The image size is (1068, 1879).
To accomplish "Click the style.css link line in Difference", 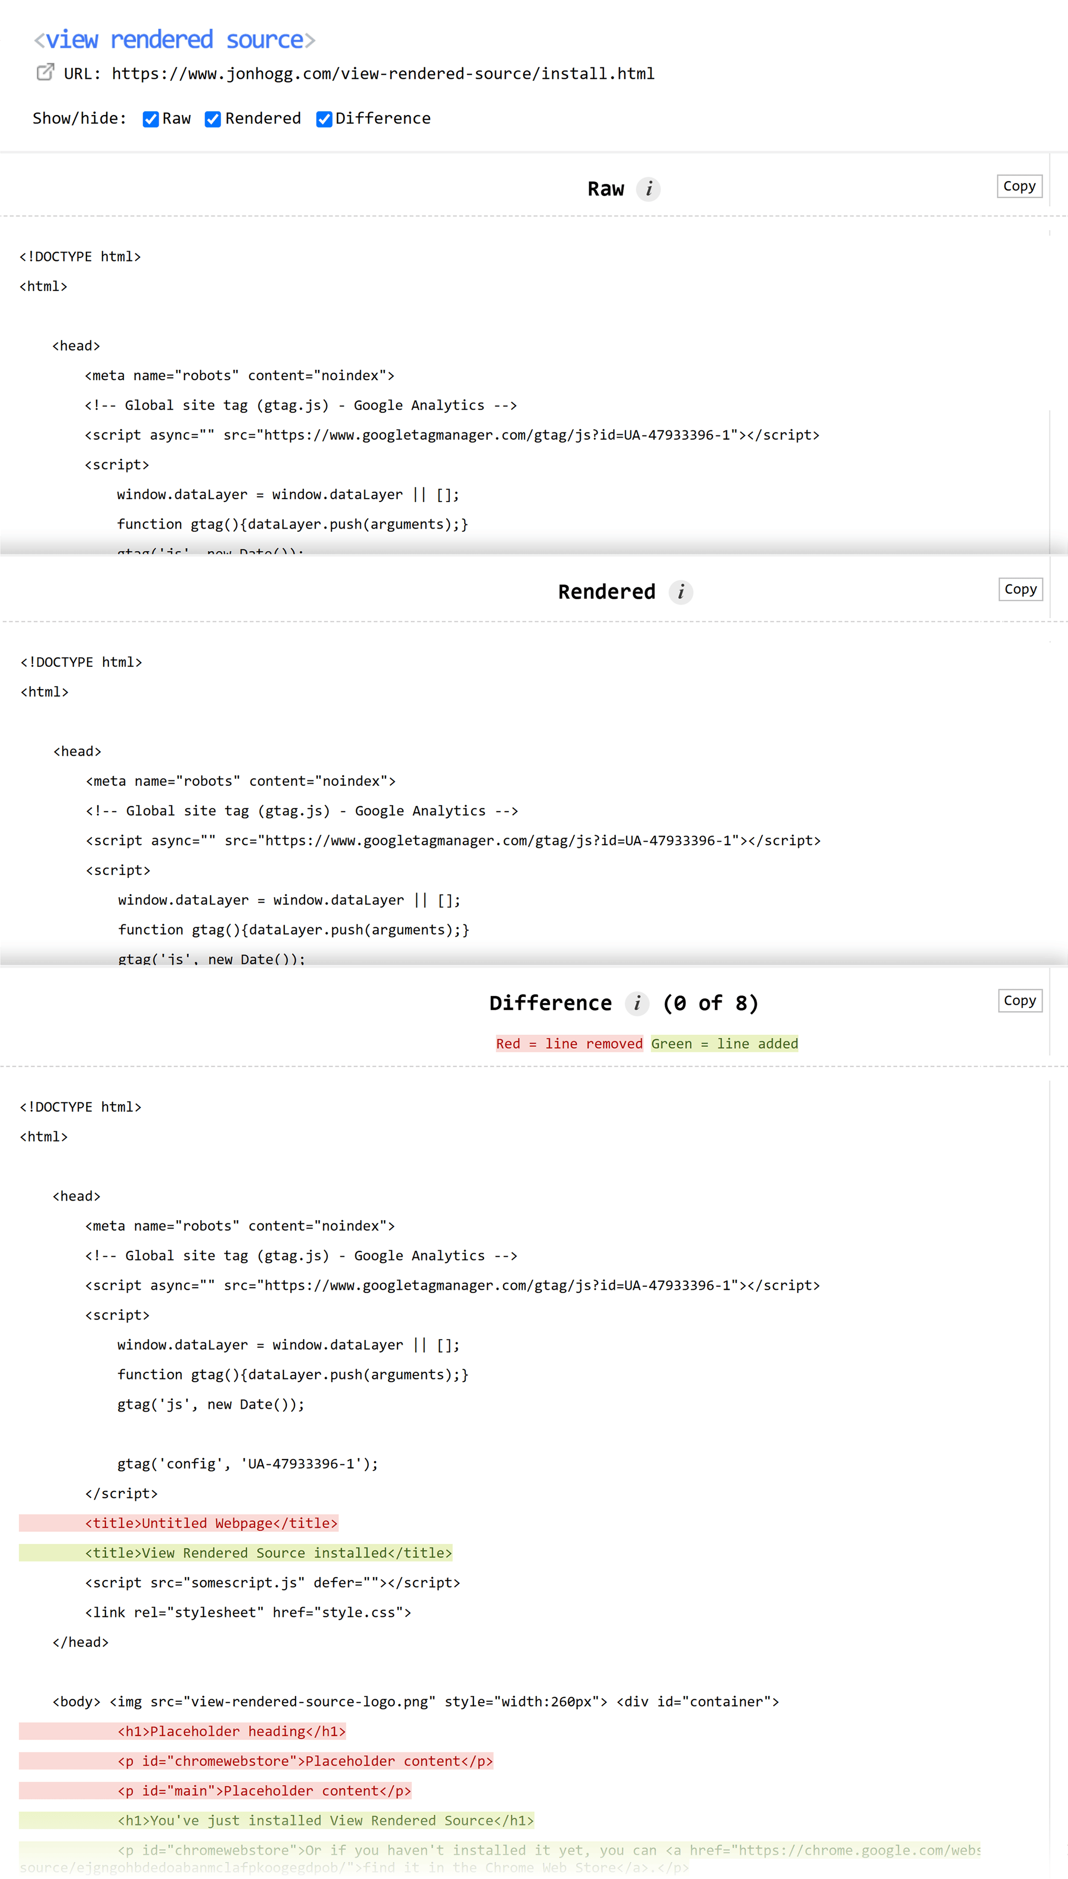I will tap(248, 1612).
